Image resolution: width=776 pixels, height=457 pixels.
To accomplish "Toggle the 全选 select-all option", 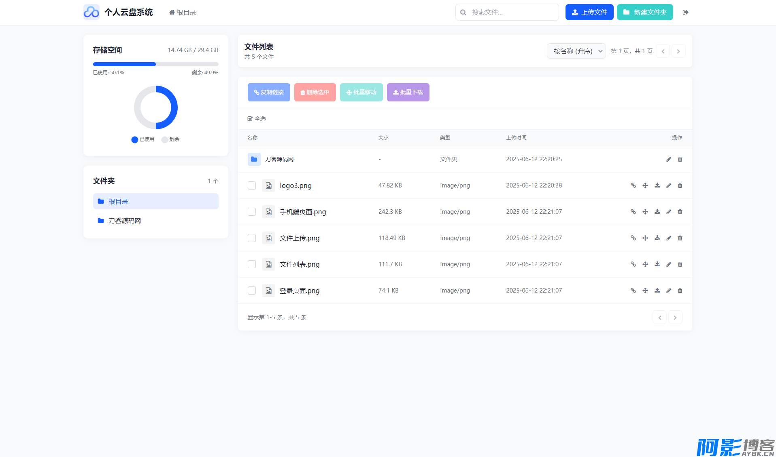I will coord(257,119).
